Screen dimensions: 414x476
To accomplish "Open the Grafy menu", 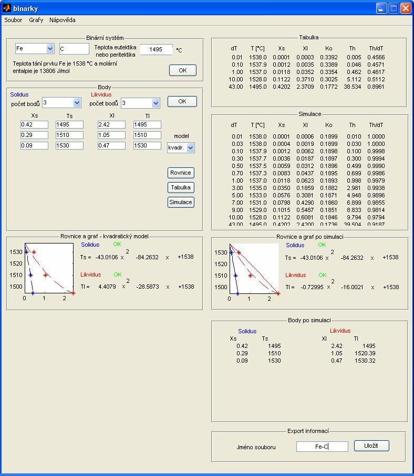I will [x=36, y=20].
